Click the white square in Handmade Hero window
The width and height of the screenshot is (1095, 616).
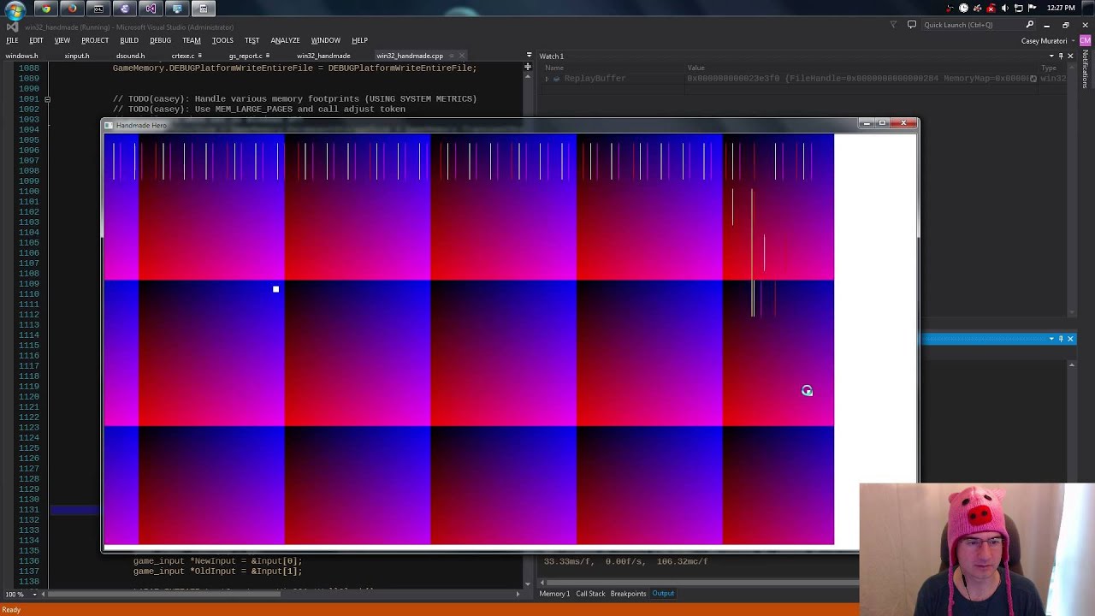click(x=275, y=289)
